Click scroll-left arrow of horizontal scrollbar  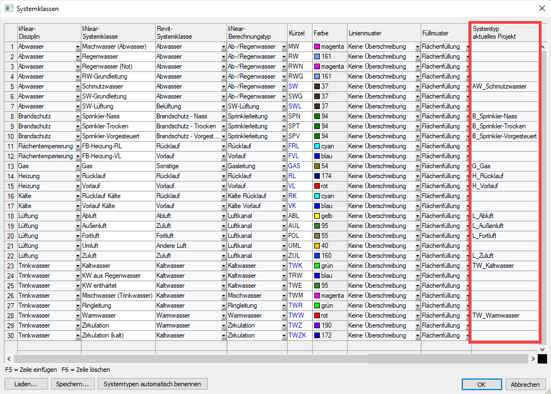[x=9, y=359]
